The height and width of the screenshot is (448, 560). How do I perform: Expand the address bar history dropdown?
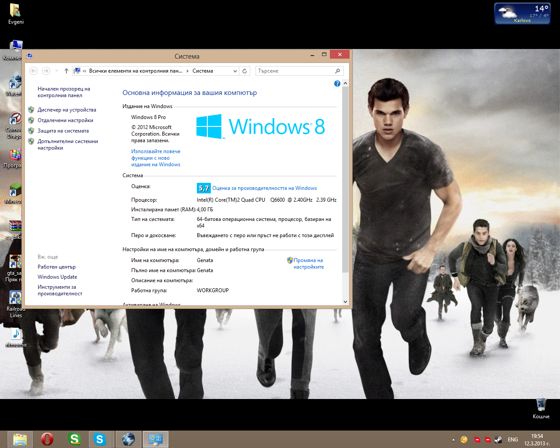point(235,71)
